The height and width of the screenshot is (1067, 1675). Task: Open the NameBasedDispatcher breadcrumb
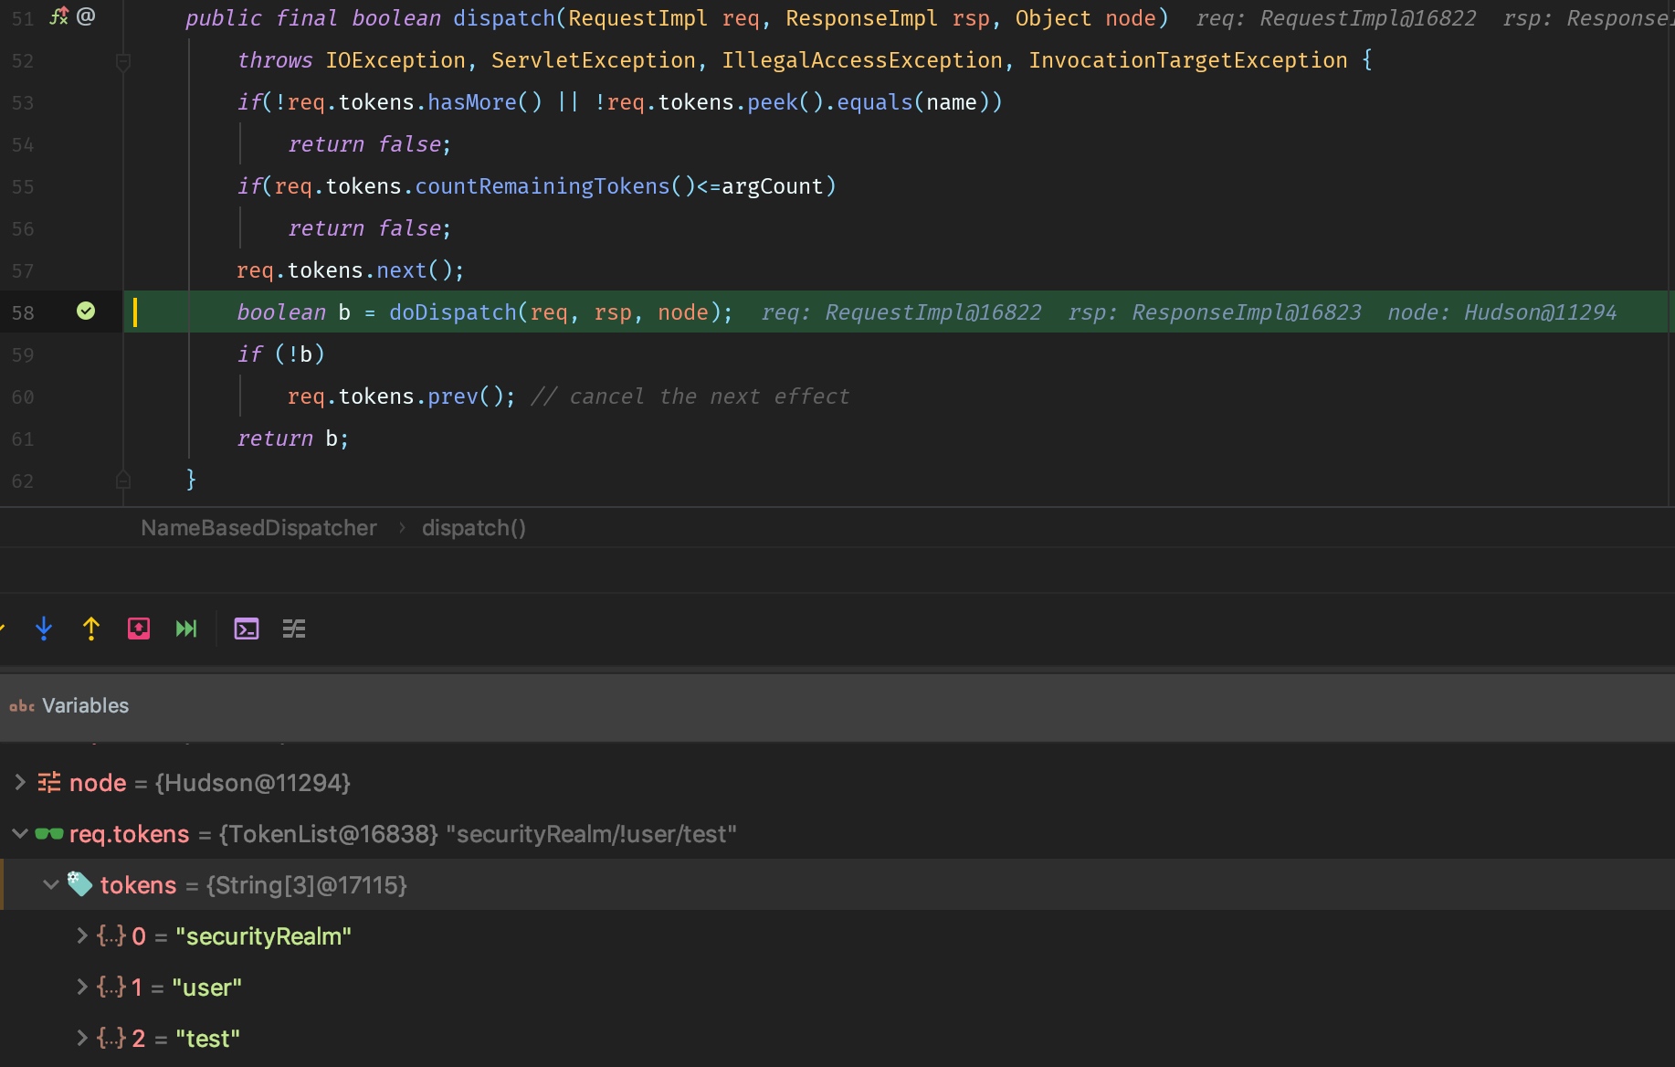(x=258, y=528)
